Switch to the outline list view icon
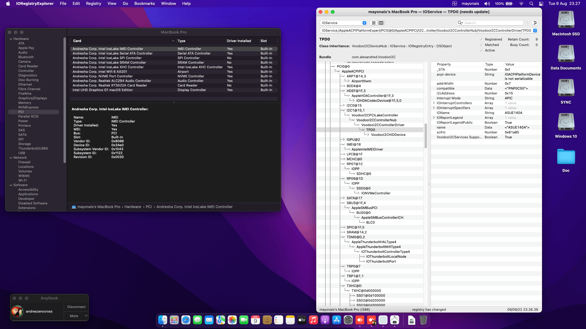Screen dimensions: 586x329 click(374, 23)
